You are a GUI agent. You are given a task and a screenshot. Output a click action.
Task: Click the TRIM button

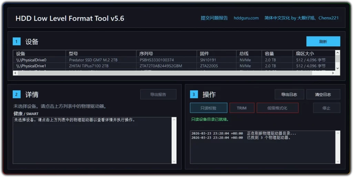(242, 108)
